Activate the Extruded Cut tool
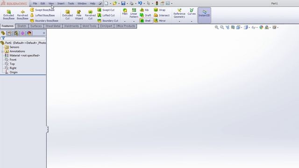 tap(67, 15)
